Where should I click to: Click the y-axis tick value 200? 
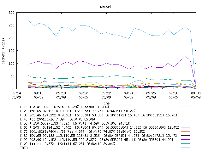click(11, 38)
